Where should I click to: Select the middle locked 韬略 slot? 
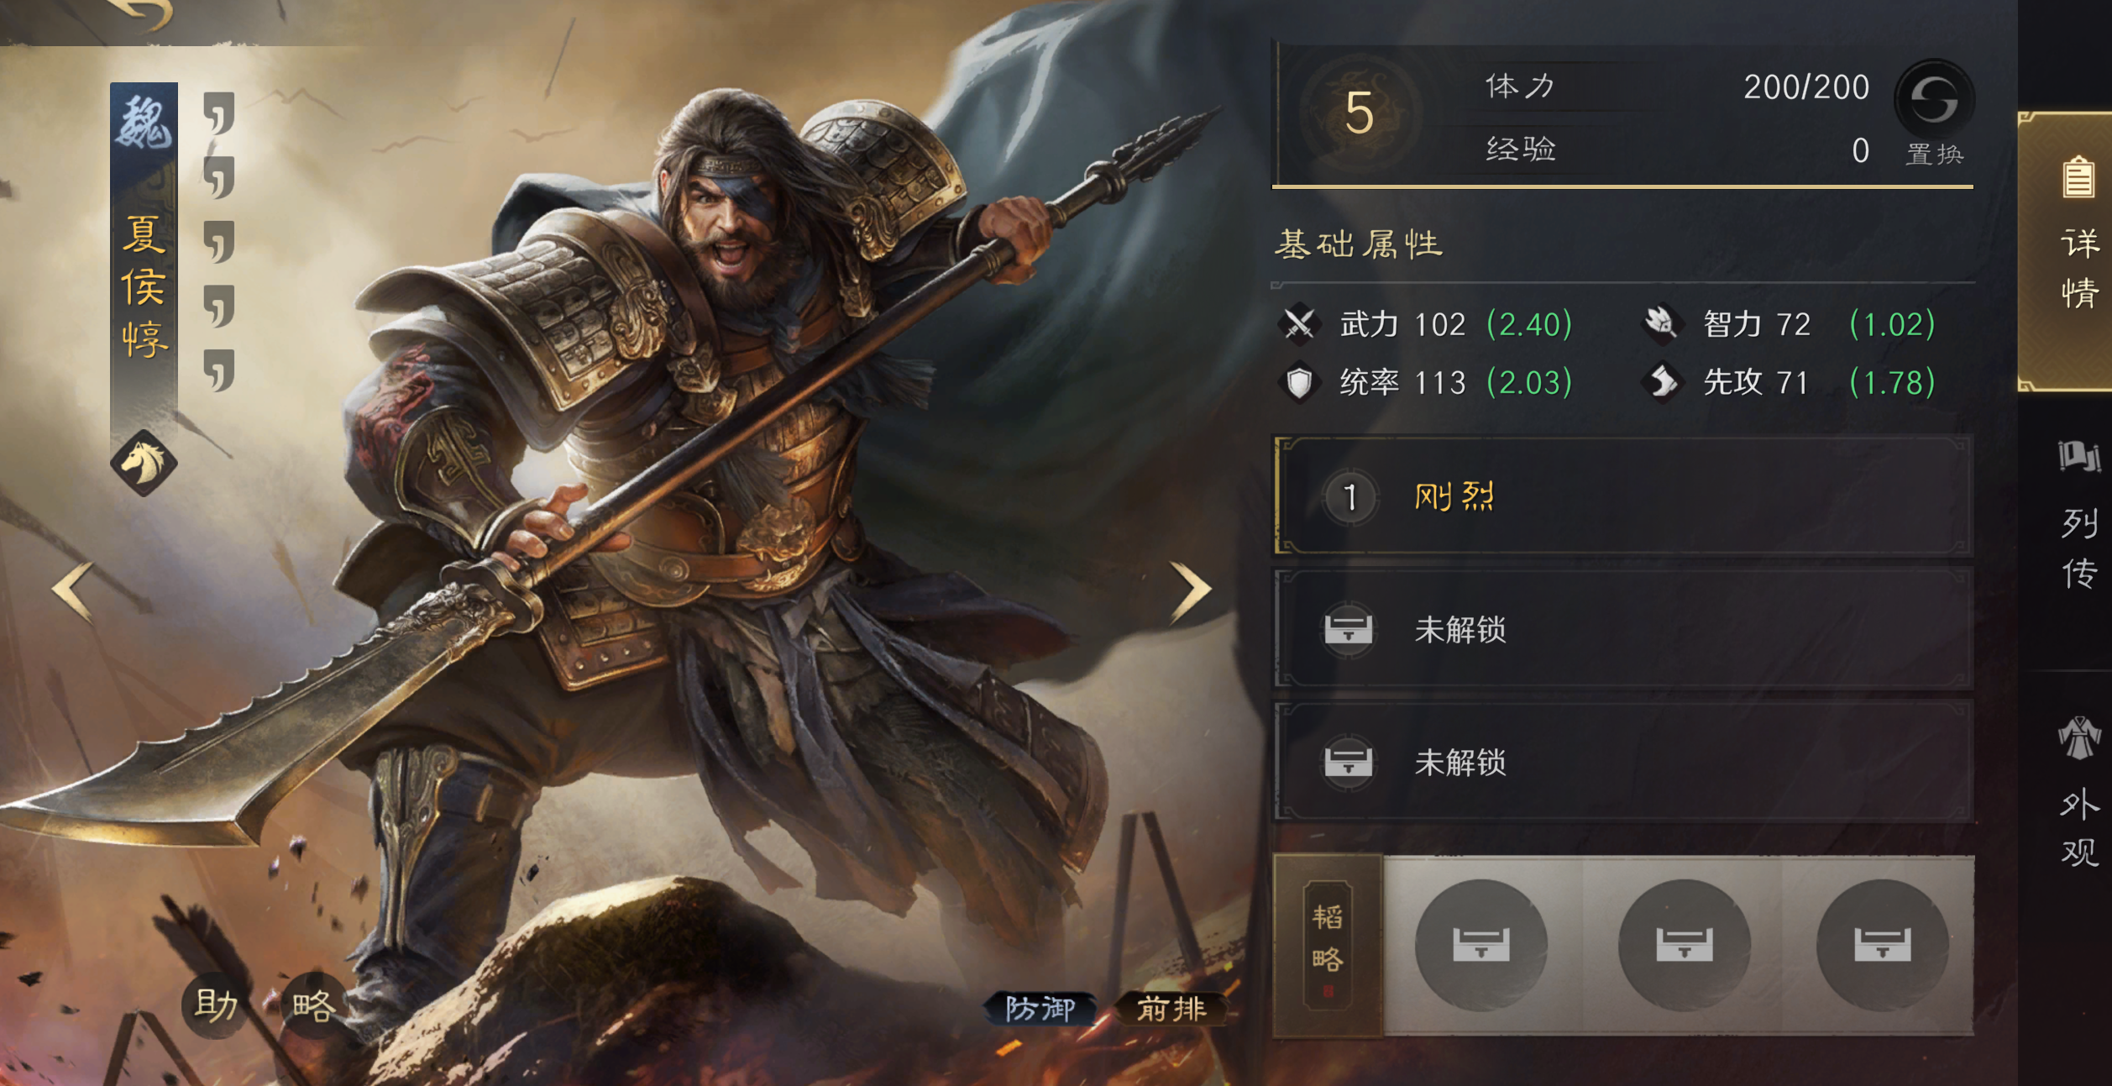(1684, 945)
